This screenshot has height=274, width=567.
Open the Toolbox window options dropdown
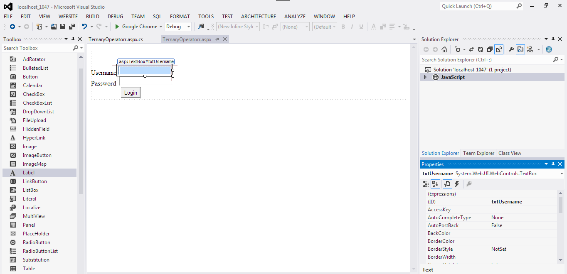click(x=66, y=39)
